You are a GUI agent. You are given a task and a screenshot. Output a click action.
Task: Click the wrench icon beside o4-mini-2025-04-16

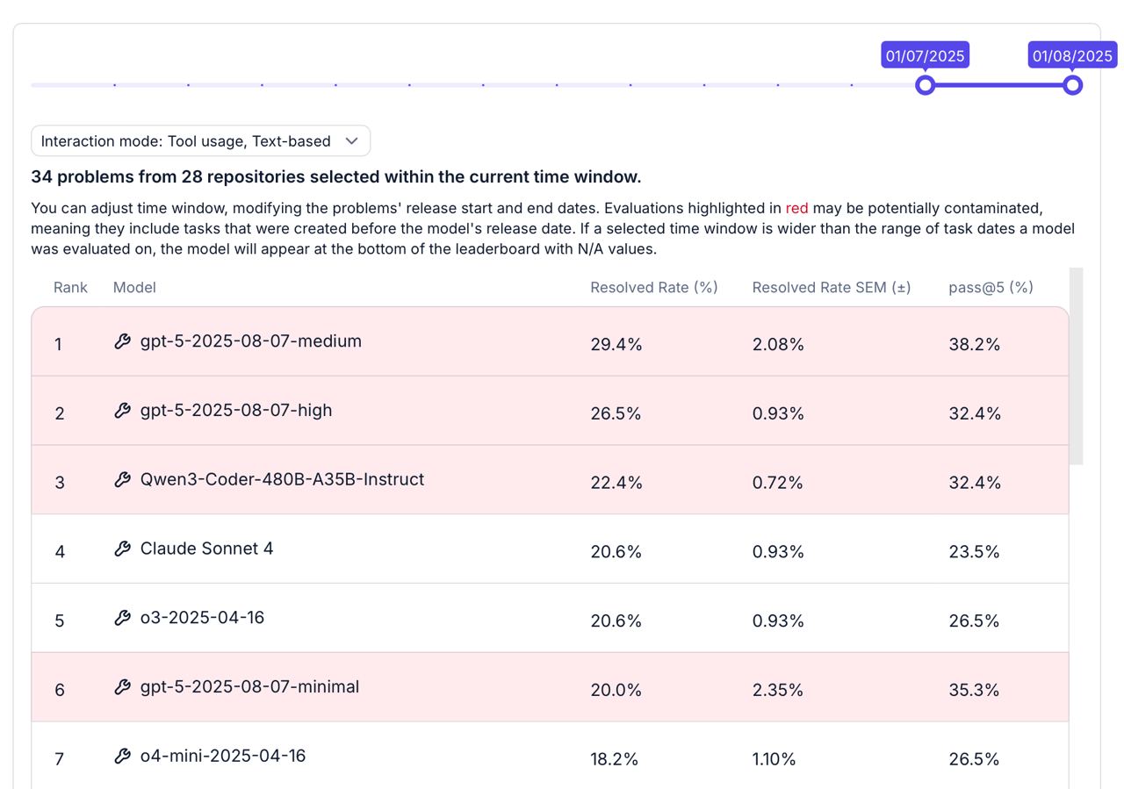click(123, 756)
